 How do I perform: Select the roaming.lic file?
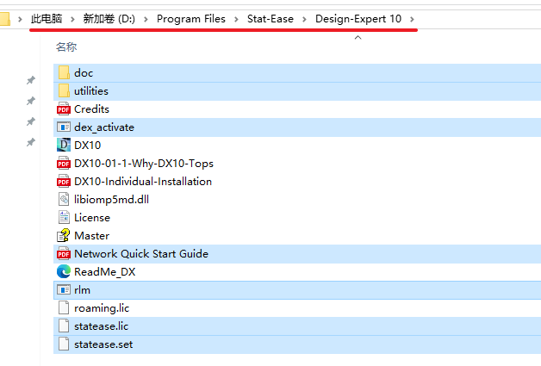(x=101, y=308)
